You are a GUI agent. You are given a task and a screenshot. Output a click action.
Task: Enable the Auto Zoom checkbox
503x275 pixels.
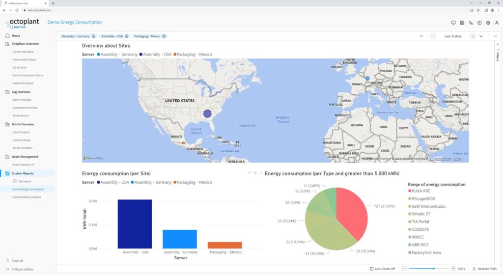pyautogui.click(x=371, y=269)
